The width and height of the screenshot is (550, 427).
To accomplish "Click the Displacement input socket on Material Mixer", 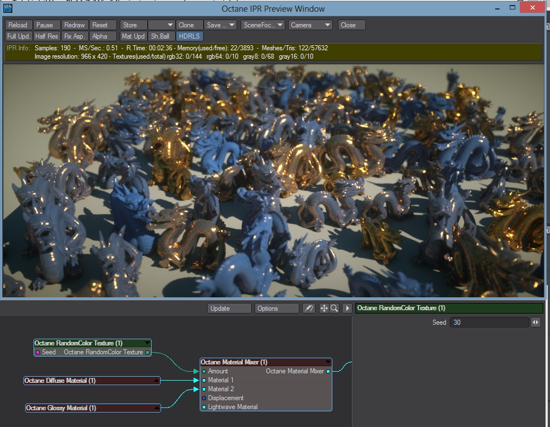I will 204,398.
